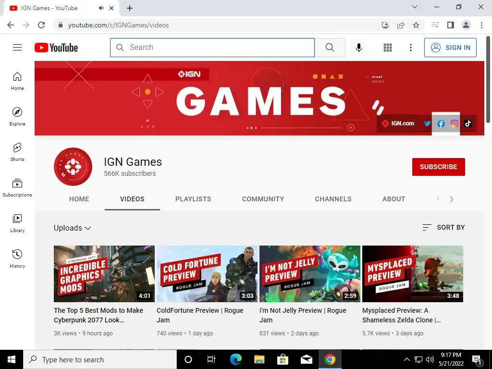Open Windows Start menu
The width and height of the screenshot is (492, 369).
pos(12,359)
